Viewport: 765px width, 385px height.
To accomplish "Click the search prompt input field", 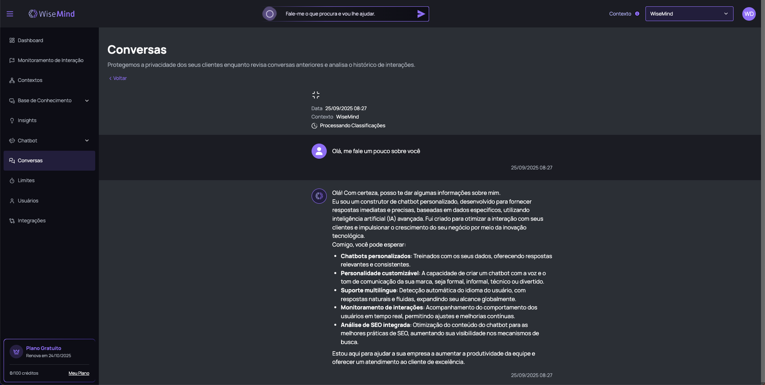I will point(347,14).
